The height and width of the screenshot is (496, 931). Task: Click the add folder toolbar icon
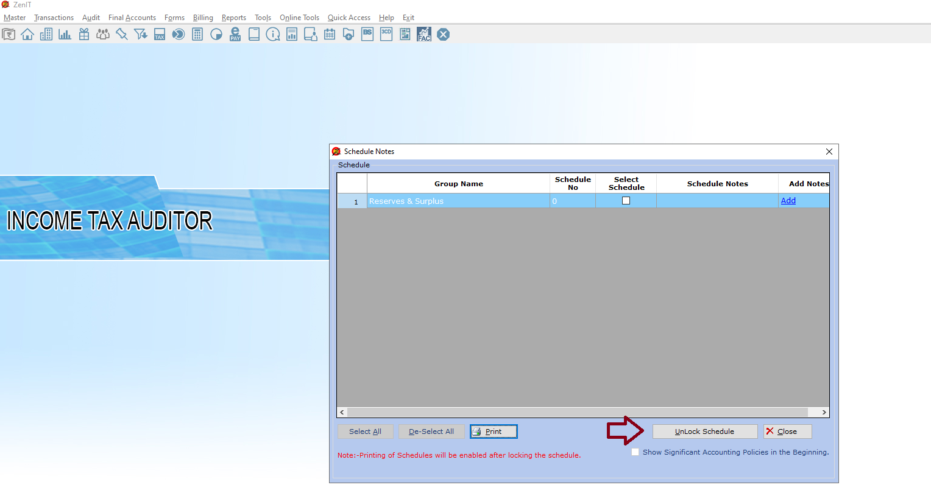[x=349, y=35]
